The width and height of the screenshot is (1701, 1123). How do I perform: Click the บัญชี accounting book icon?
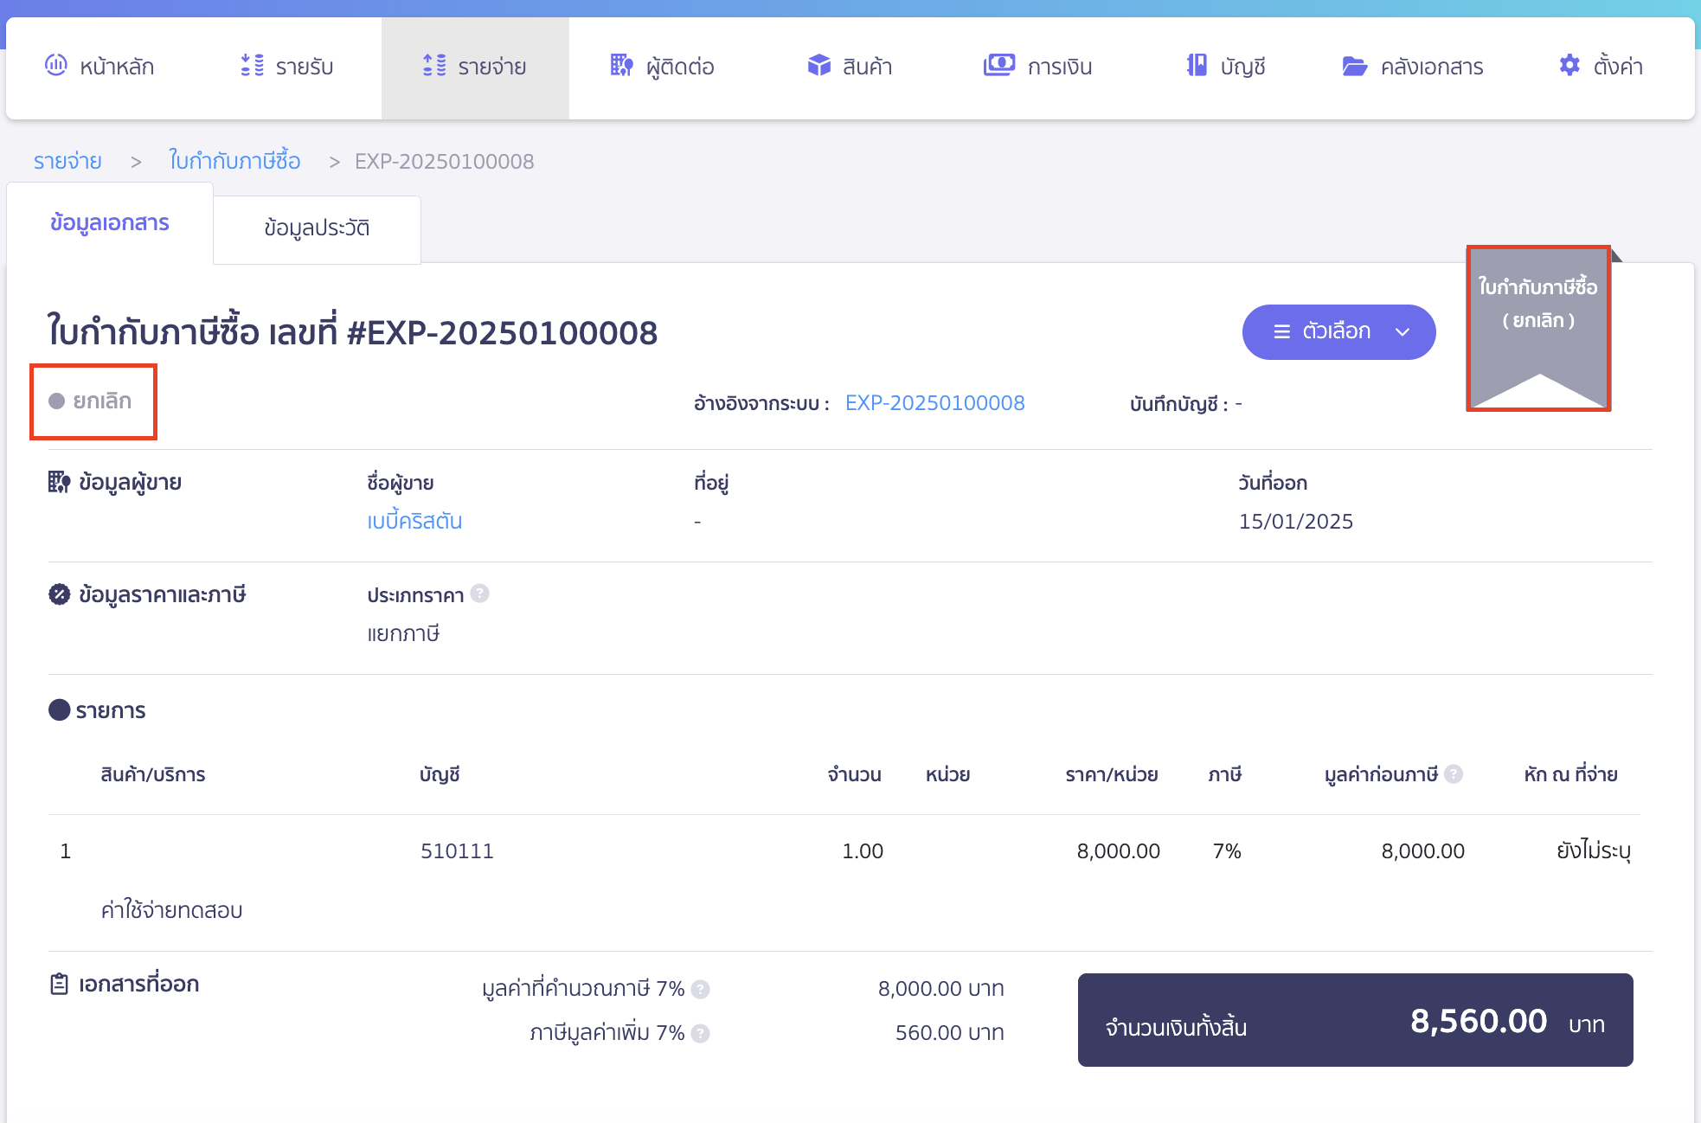pyautogui.click(x=1197, y=65)
